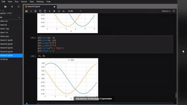Click the notebook vertical scrollbar thumb
The height and width of the screenshot is (105, 187).
coord(176,95)
